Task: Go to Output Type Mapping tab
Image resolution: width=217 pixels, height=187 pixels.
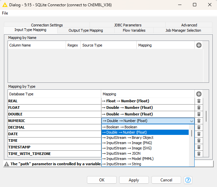Action: click(86, 30)
